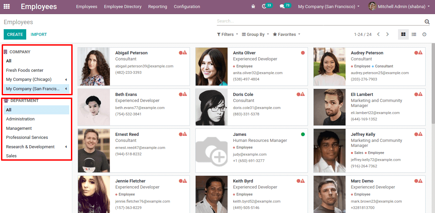Expand Research & Development arrow

pyautogui.click(x=66, y=147)
